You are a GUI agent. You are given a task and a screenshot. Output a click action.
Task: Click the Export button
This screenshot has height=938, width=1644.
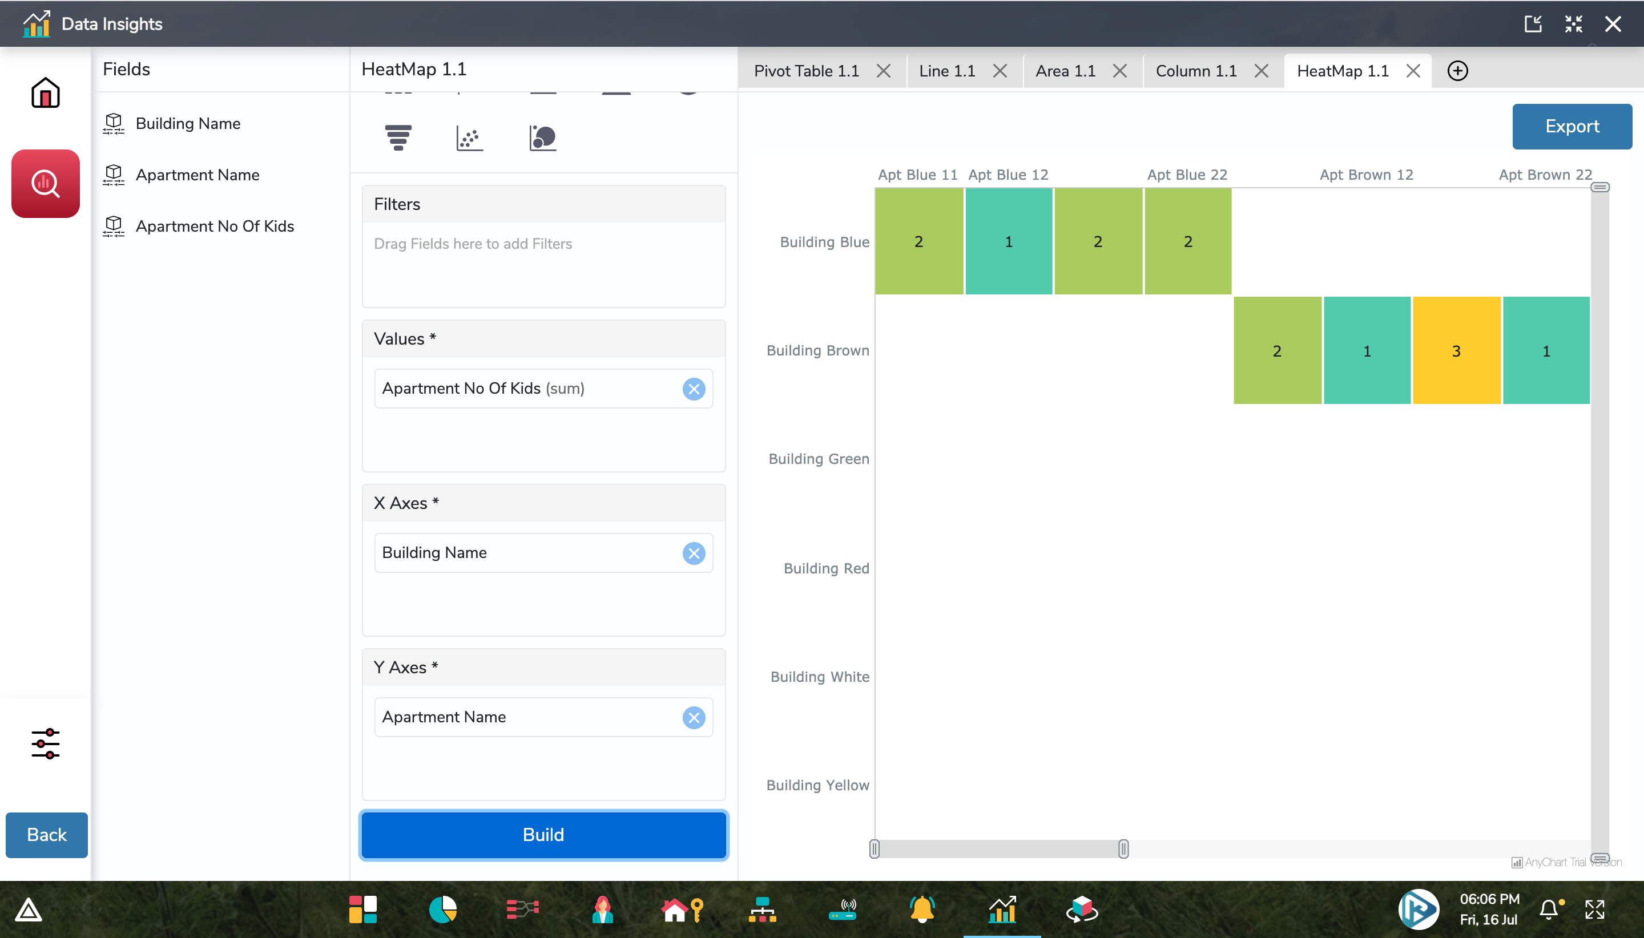point(1571,126)
